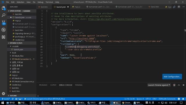Show errors and warnings count in status bar
This screenshot has height=105, width=186.
19,99
